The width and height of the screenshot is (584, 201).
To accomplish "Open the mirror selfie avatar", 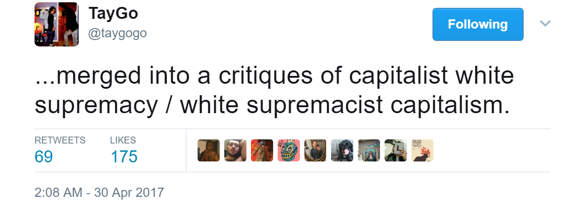I will (315, 150).
